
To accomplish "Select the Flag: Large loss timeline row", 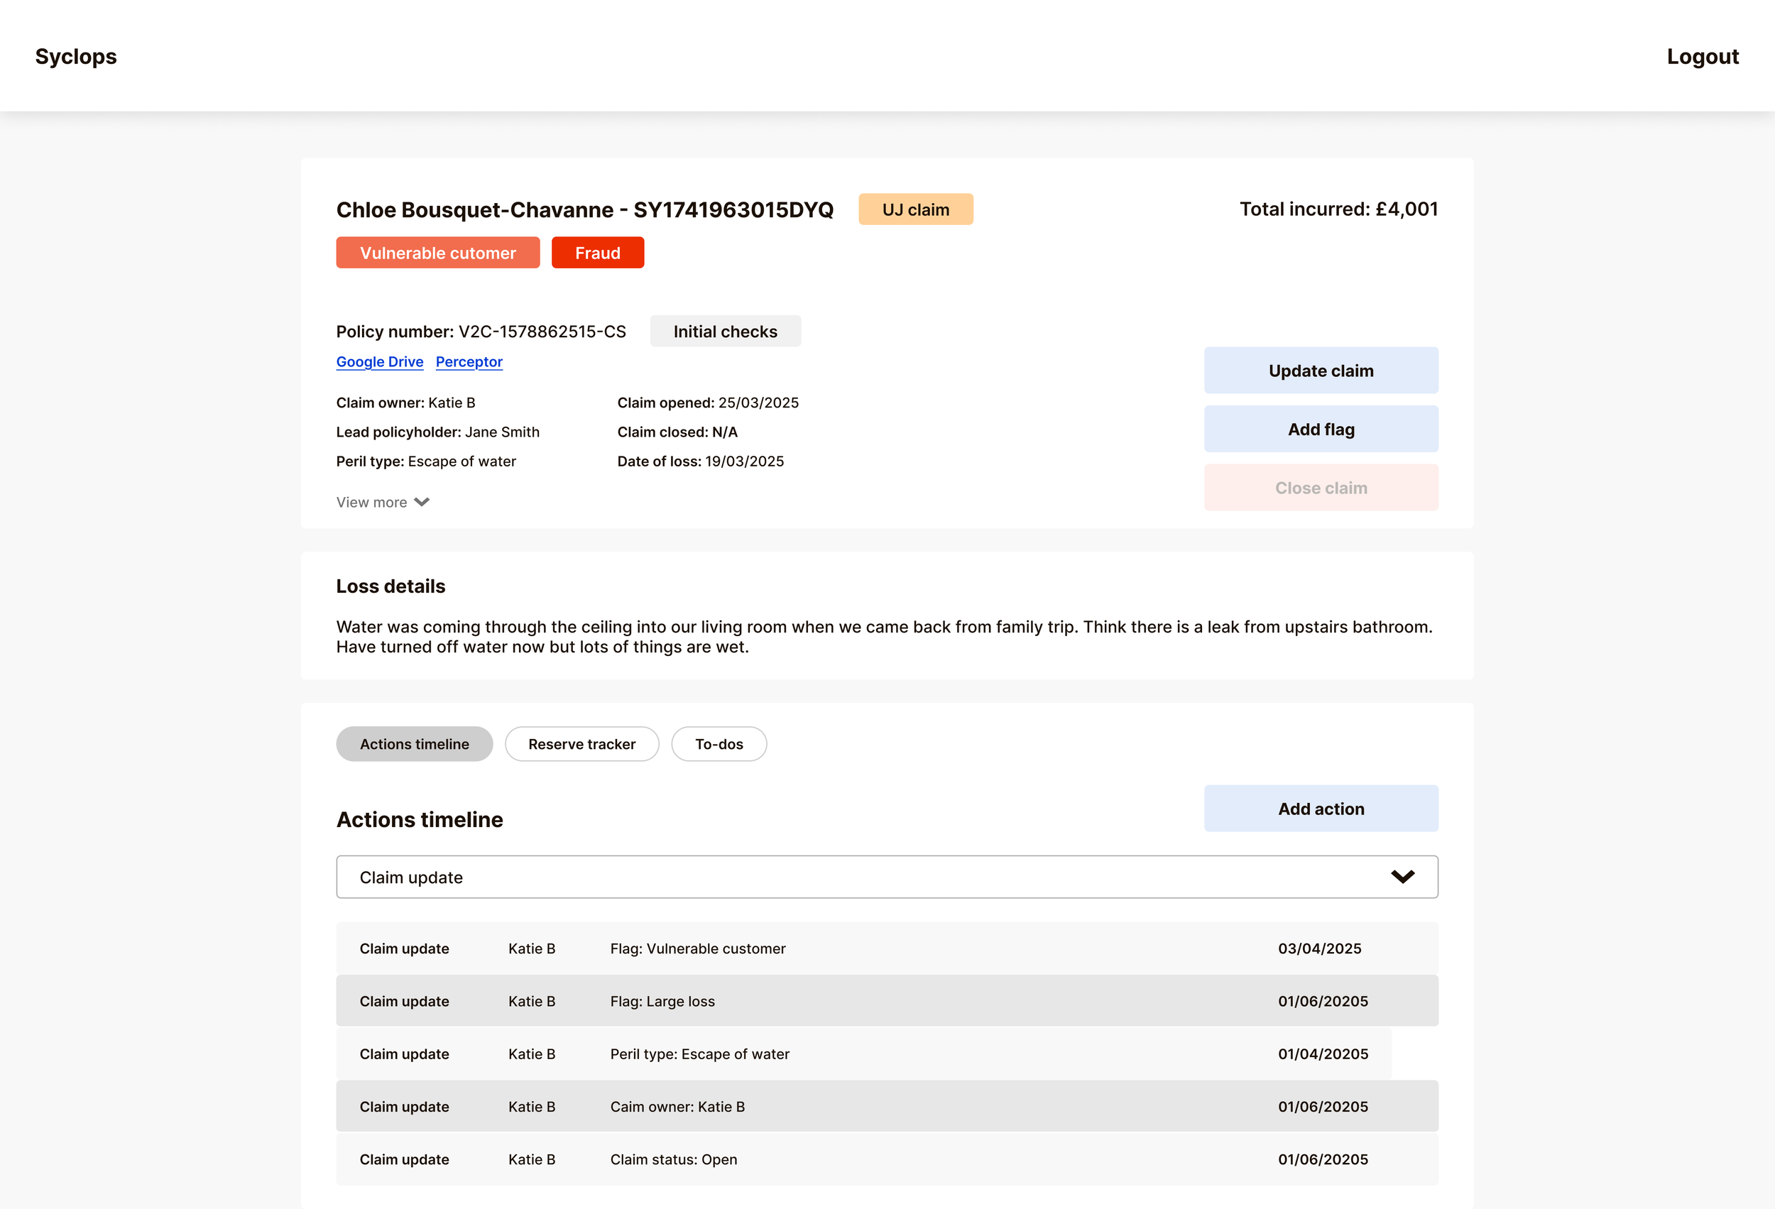I will [x=886, y=1000].
